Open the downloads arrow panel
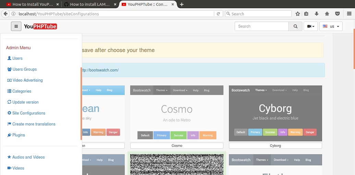 click(317, 14)
